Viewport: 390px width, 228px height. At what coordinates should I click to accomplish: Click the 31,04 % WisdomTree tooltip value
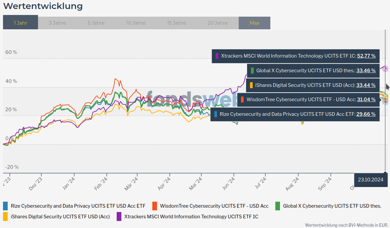pyautogui.click(x=366, y=99)
